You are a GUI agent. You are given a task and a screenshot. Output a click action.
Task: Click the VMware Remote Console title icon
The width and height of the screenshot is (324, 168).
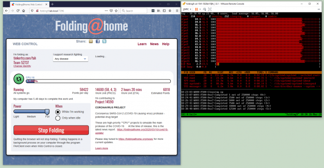[183, 4]
